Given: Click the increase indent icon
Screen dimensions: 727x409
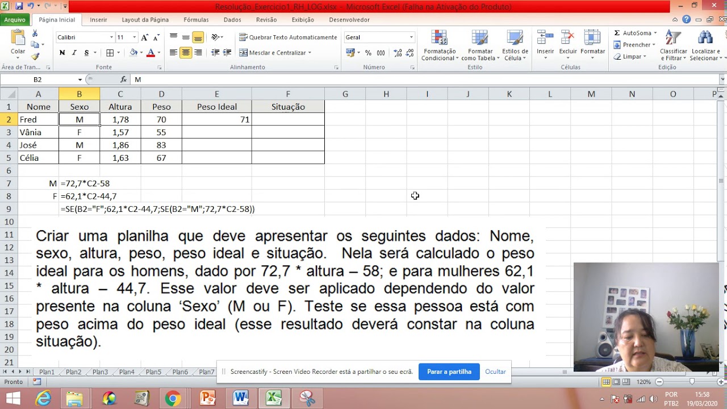Looking at the screenshot, I should coord(227,53).
